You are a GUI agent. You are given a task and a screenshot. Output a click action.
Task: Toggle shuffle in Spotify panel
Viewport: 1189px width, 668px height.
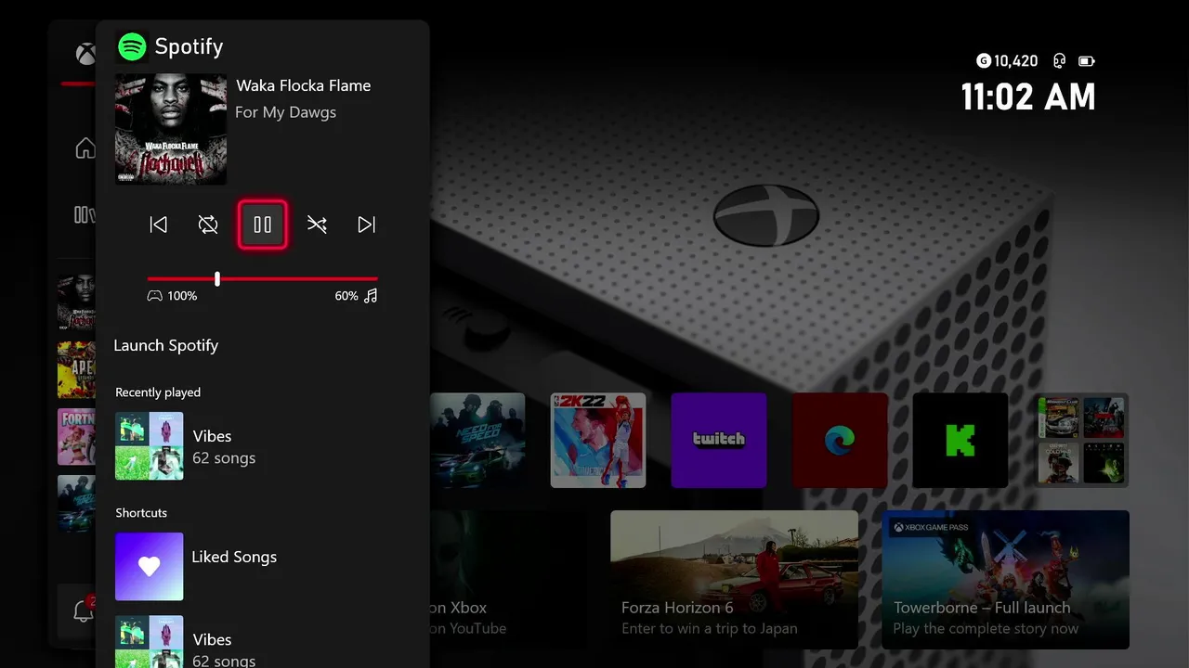317,225
